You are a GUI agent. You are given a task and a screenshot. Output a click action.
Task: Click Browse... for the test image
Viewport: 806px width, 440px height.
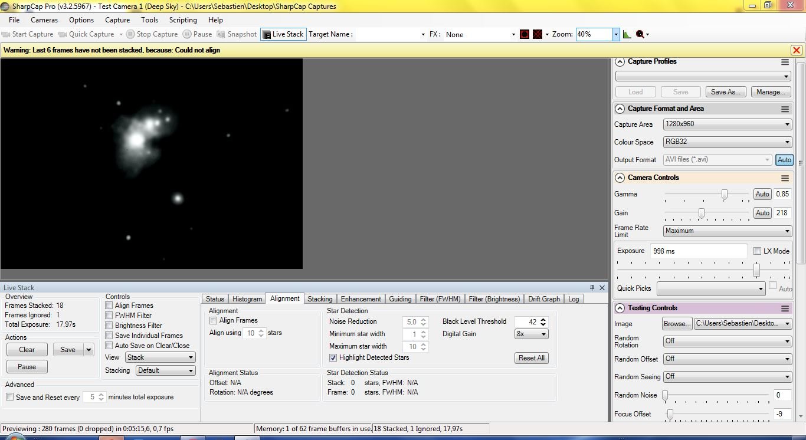click(677, 324)
